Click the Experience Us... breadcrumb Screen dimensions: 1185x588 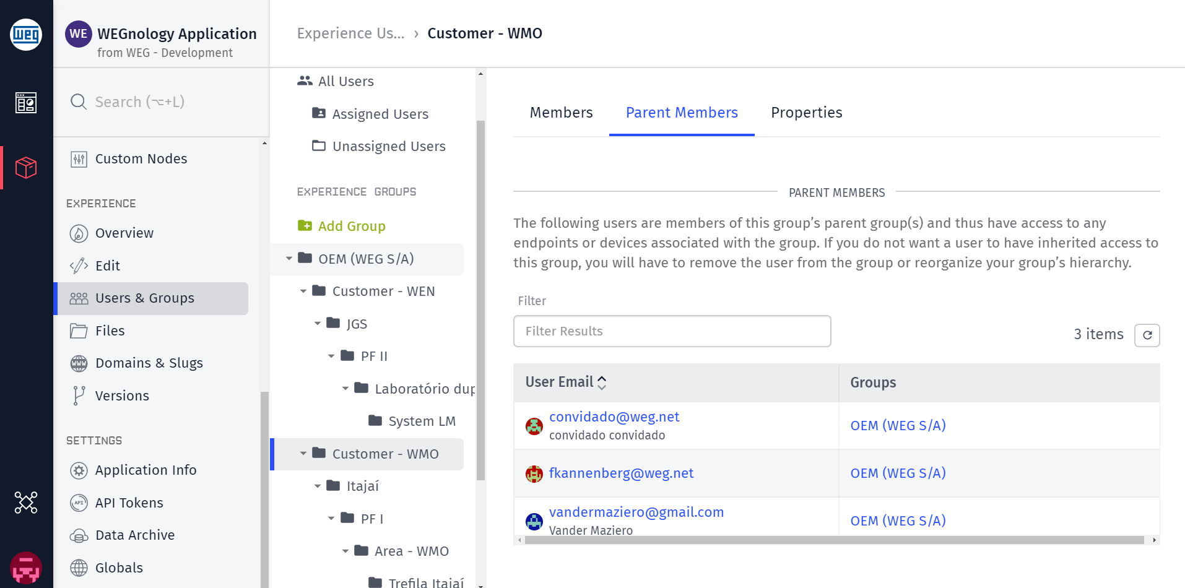pos(350,33)
